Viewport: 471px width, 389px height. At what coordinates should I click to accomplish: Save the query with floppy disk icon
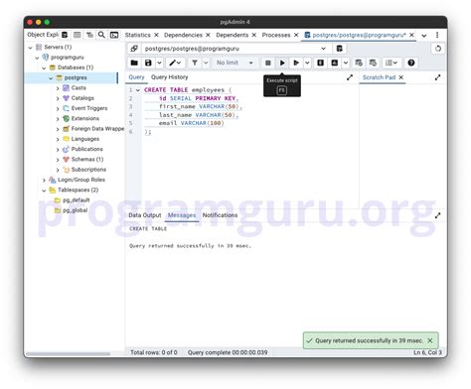point(148,63)
